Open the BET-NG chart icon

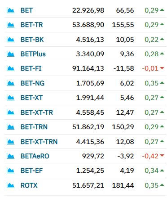[11, 83]
